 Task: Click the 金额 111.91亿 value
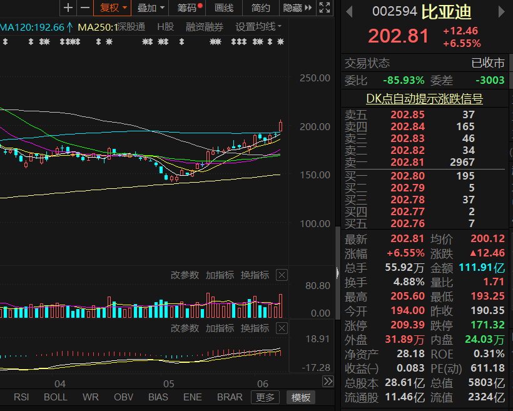coord(482,268)
